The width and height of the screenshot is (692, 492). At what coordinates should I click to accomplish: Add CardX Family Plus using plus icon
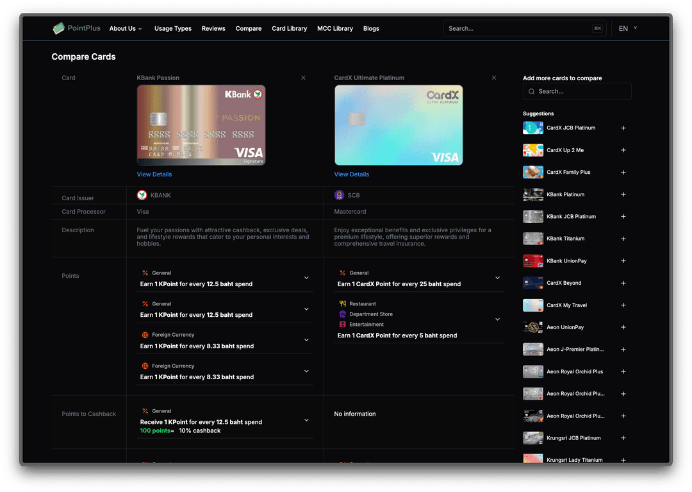pyautogui.click(x=623, y=173)
